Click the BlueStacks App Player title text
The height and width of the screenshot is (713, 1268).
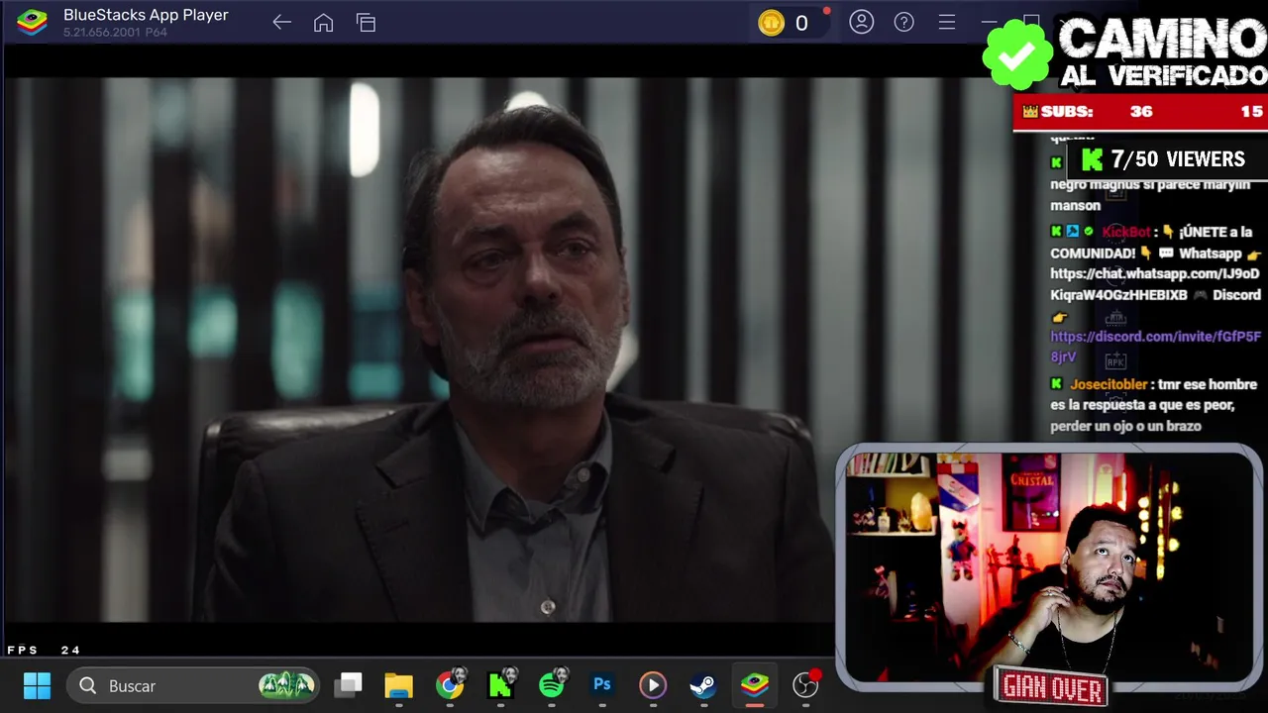(x=146, y=15)
